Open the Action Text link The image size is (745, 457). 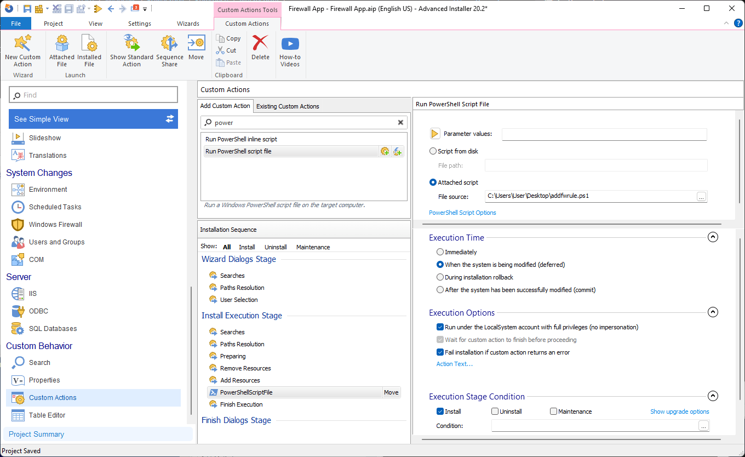coord(454,364)
